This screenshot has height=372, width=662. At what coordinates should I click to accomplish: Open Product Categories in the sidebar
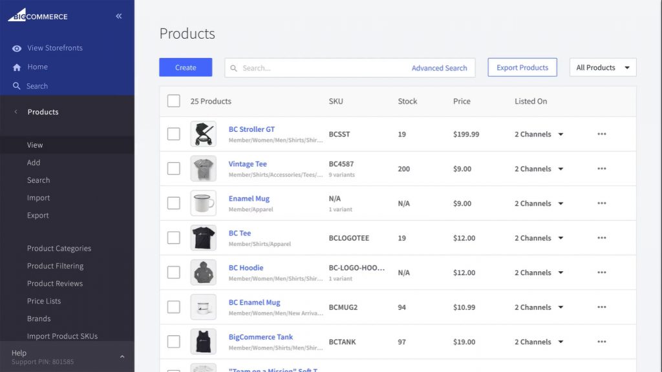coord(59,248)
